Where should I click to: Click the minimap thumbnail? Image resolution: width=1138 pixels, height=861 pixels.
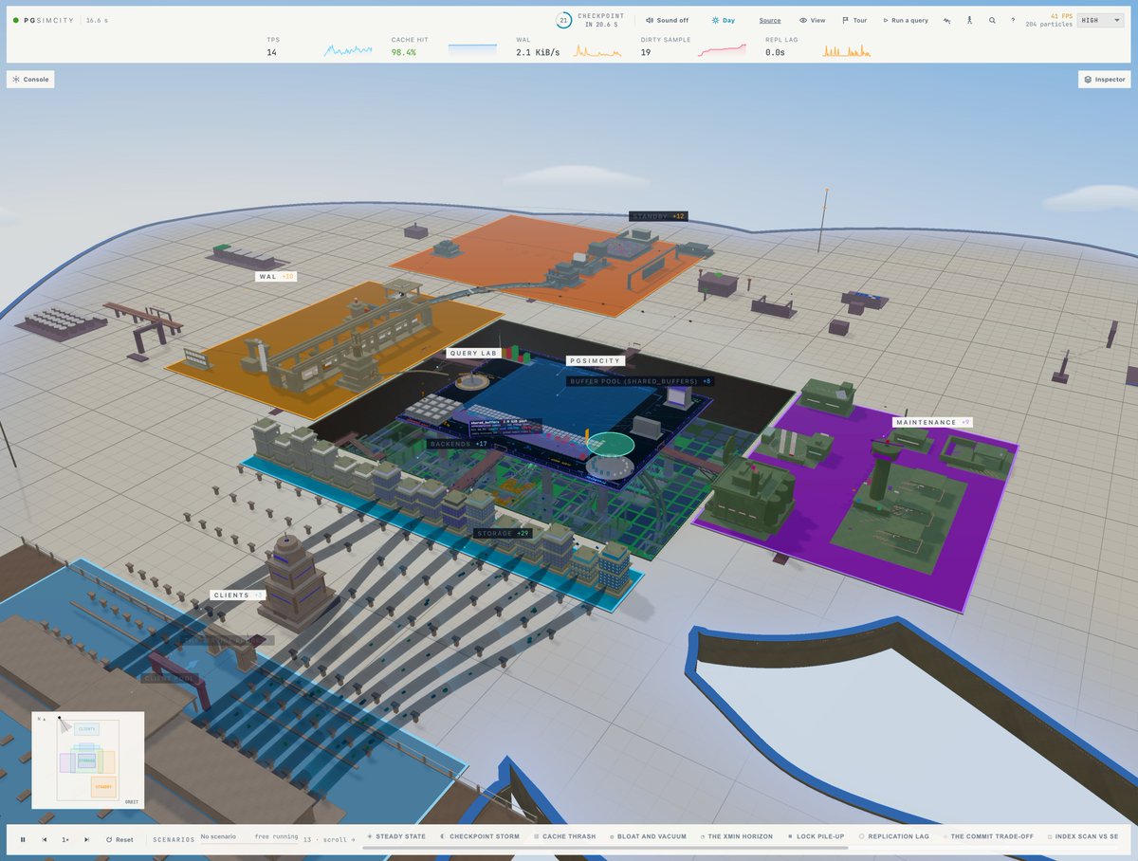[x=88, y=760]
